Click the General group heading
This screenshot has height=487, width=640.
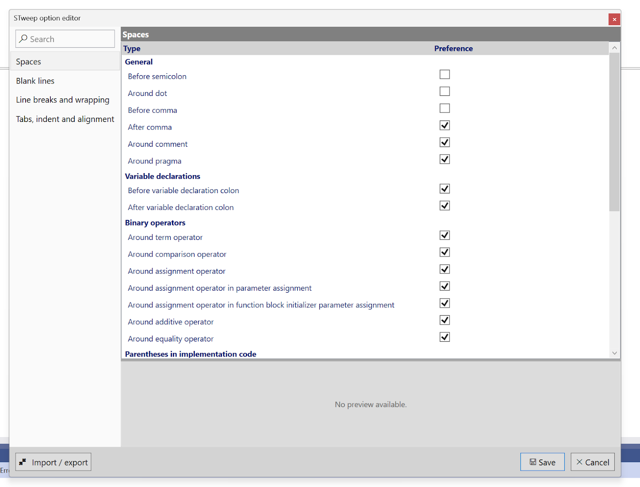point(138,62)
